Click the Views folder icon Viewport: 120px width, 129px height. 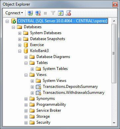32,75
